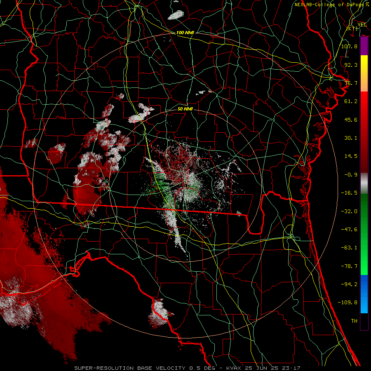Click the Super-Resolution Base Velocity caption
Image resolution: width=371 pixels, height=371 pixels.
point(187,368)
